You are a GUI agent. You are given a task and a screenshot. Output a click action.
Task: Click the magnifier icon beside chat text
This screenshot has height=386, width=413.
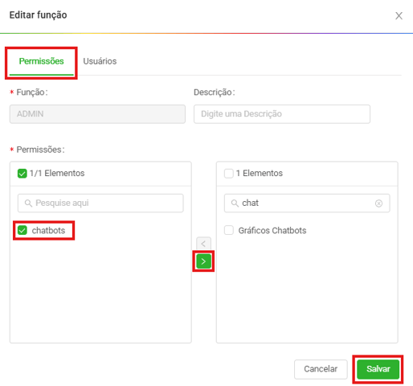pos(235,203)
